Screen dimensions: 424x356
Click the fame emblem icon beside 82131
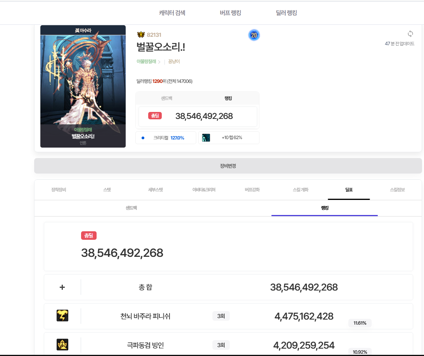point(141,35)
